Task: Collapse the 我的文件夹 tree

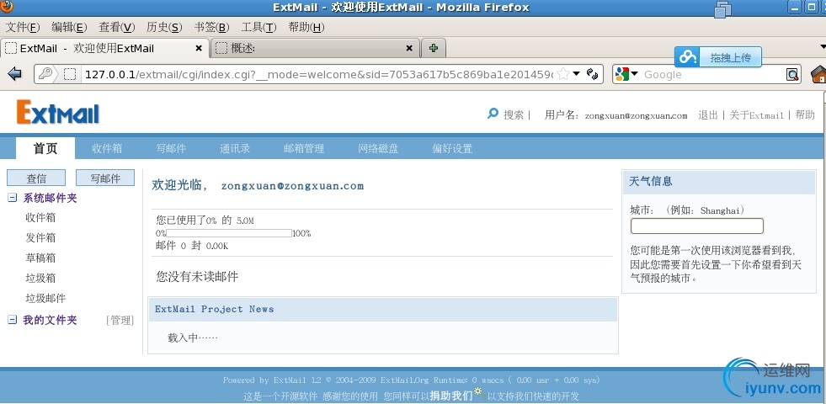Action: point(12,320)
